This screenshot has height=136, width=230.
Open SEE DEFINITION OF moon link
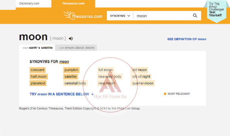187,39
